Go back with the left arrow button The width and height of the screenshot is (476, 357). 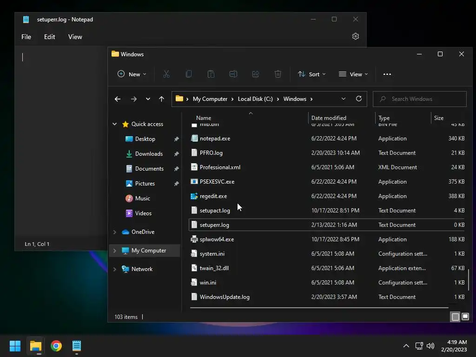[118, 99]
